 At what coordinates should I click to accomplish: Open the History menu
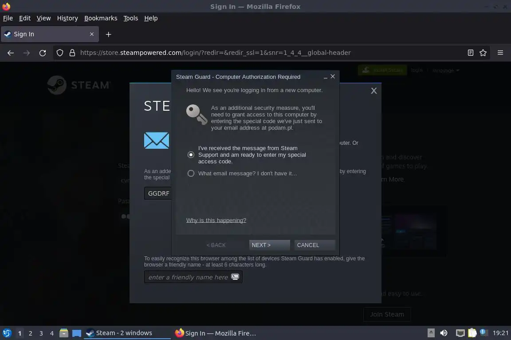pos(67,18)
